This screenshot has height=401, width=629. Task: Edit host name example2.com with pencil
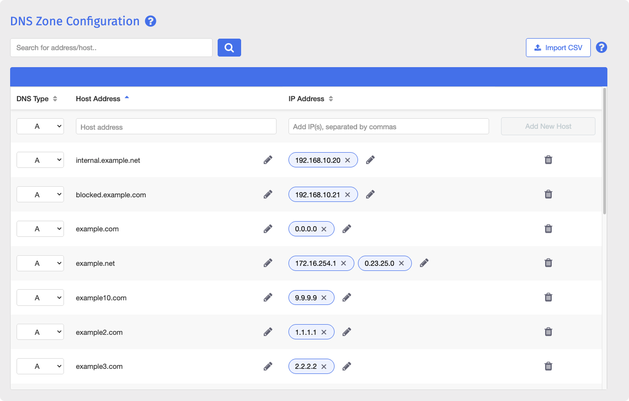(268, 332)
